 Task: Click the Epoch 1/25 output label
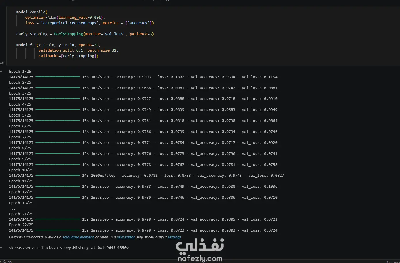(20, 71)
